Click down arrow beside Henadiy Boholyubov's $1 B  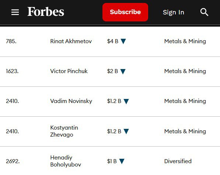click(122, 161)
